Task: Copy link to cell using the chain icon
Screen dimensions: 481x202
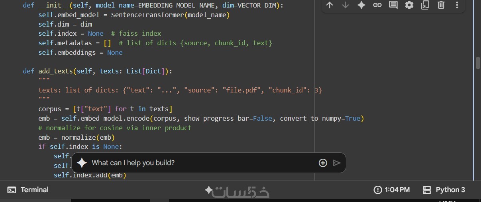Action: (377, 5)
